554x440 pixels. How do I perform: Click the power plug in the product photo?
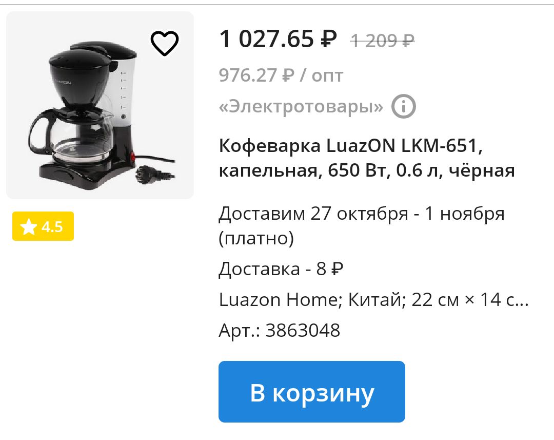click(x=154, y=174)
